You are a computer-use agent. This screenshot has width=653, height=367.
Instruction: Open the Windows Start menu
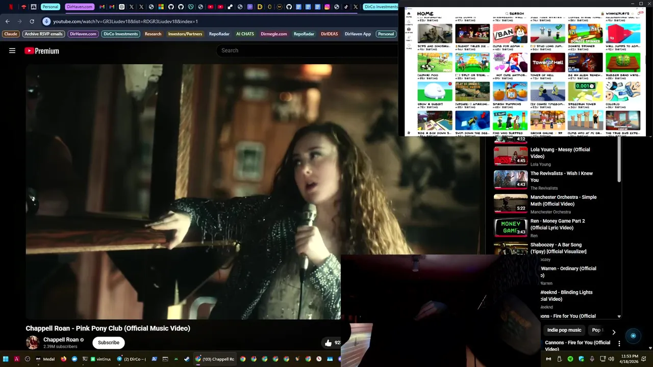point(6,359)
